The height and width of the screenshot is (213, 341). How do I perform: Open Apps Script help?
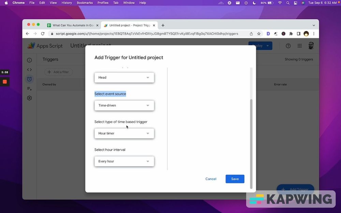287,45
